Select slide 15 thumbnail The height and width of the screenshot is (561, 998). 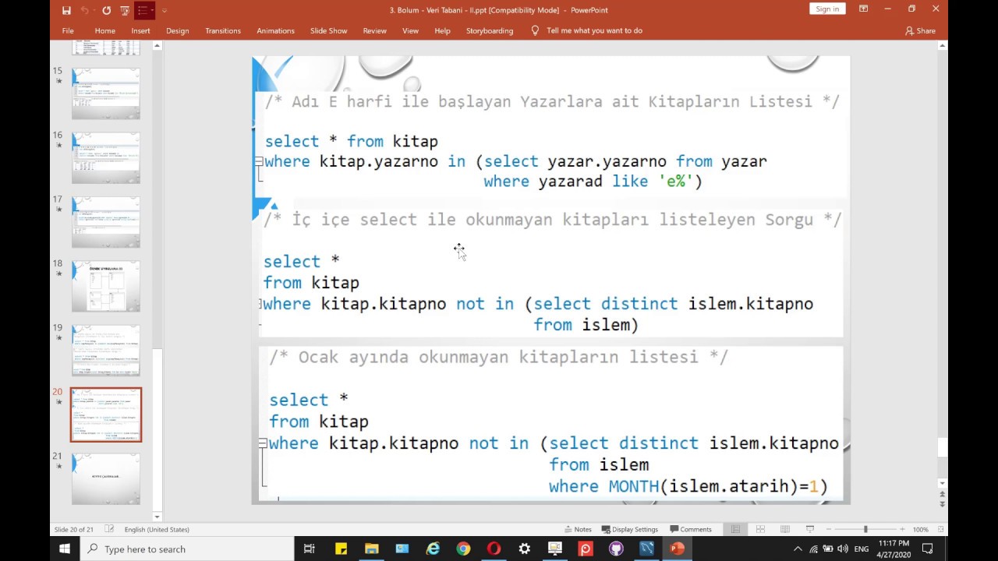[x=106, y=93]
